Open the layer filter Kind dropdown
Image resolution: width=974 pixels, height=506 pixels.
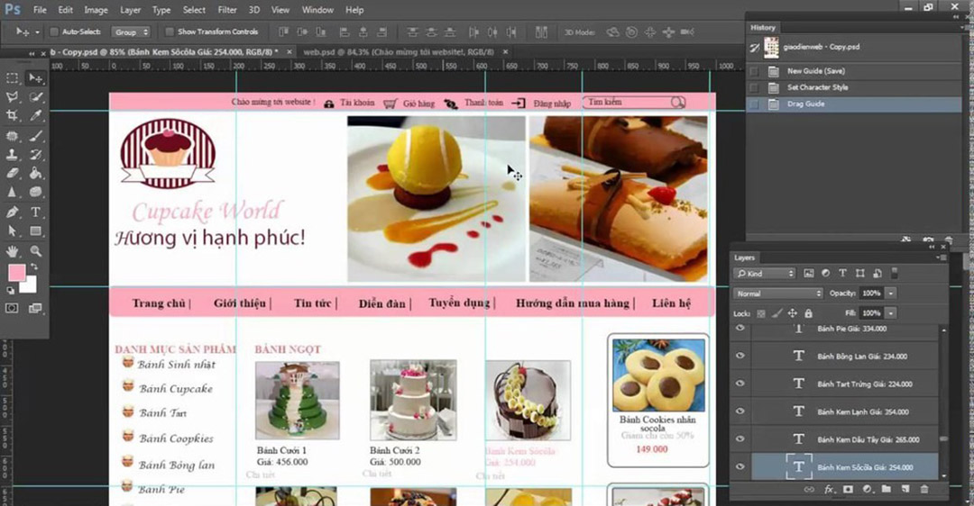[x=764, y=274]
